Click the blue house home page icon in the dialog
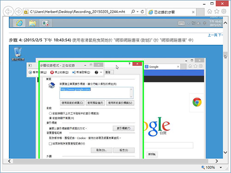This screenshot has width=231, height=173. (x=52, y=85)
